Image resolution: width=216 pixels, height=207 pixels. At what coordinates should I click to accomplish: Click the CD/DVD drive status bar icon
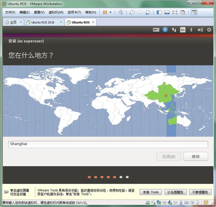click(x=153, y=202)
